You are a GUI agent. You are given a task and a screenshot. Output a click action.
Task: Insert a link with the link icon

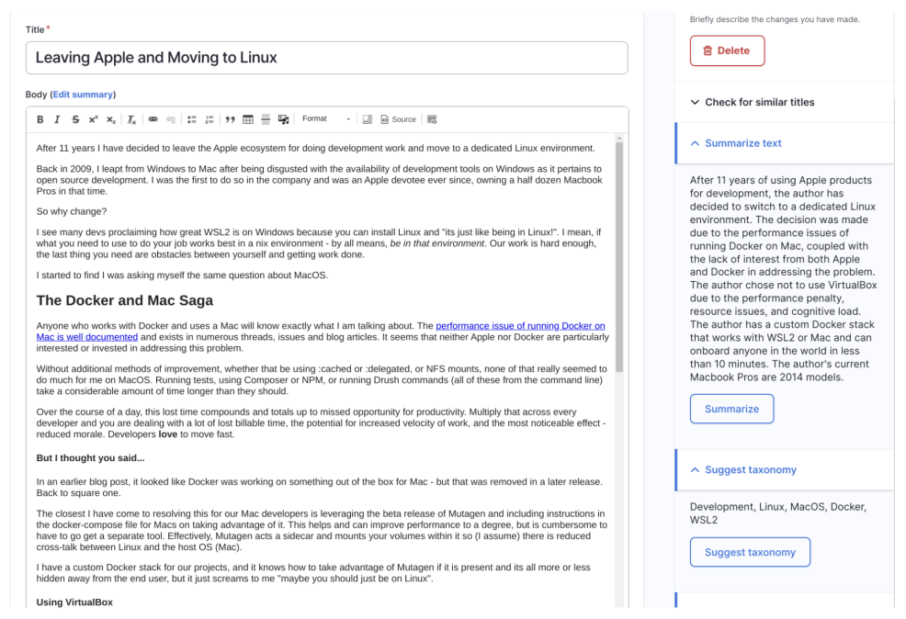click(x=153, y=119)
